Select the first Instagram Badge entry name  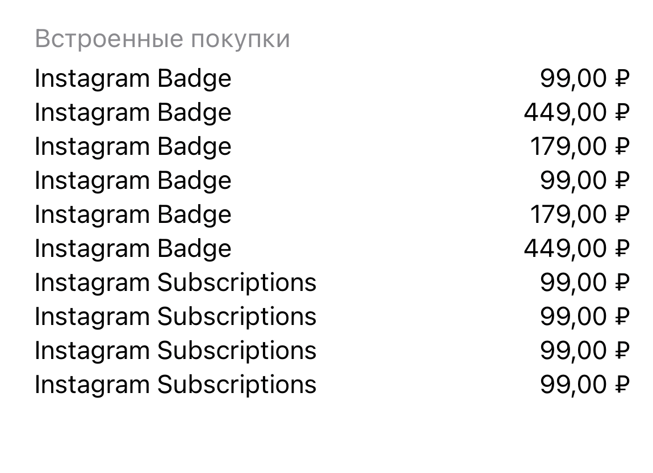[133, 79]
